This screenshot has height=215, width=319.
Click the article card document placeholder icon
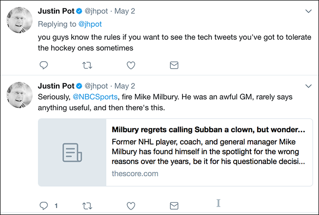72,153
